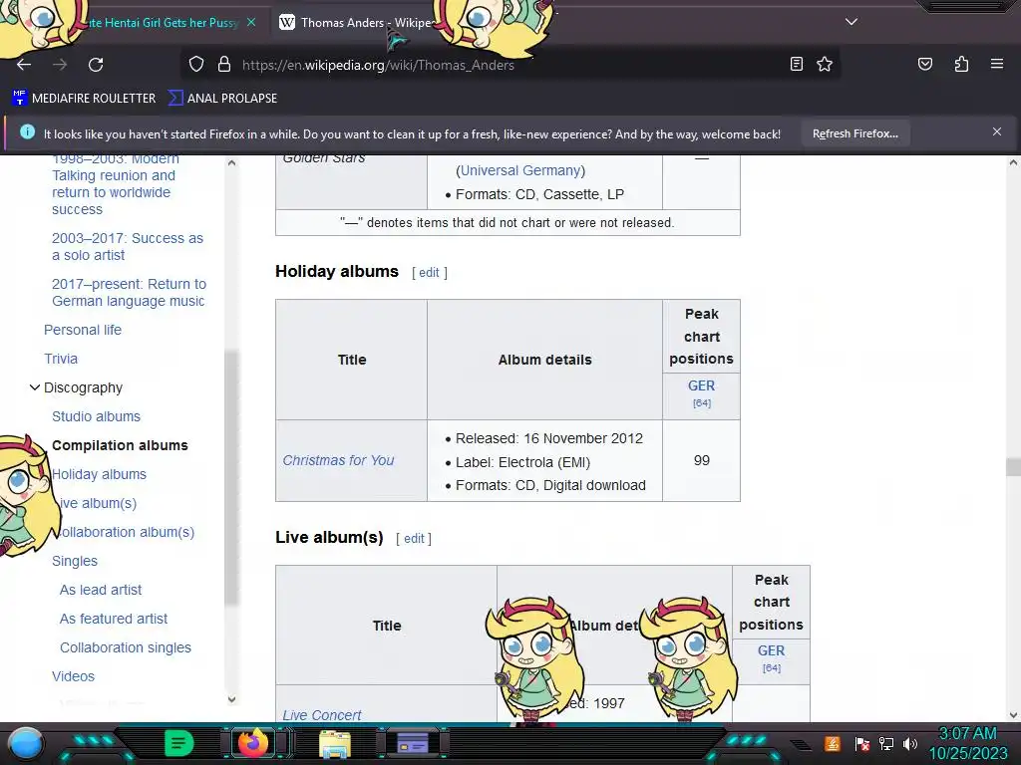Click the GER link in Holiday albums table

point(701,385)
